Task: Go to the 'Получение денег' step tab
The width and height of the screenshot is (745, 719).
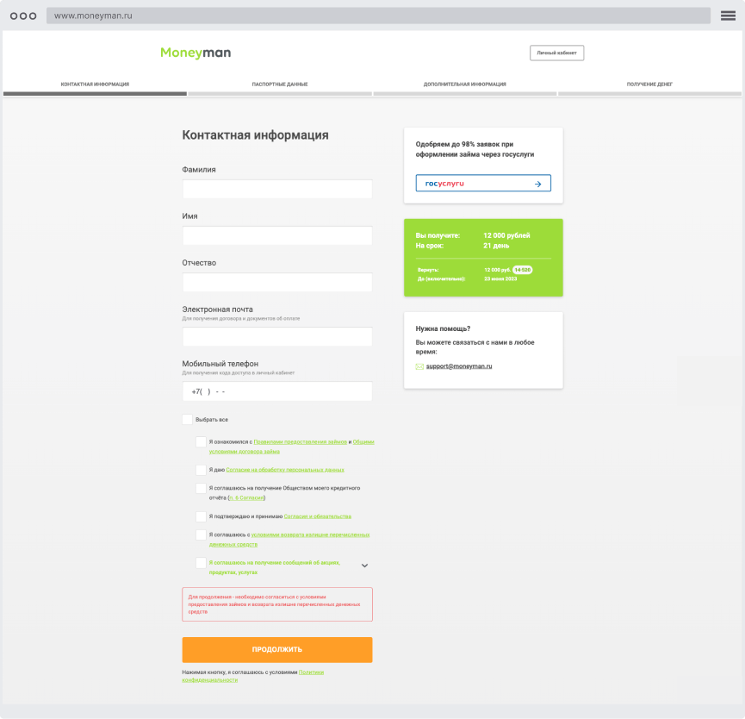Action: click(649, 84)
